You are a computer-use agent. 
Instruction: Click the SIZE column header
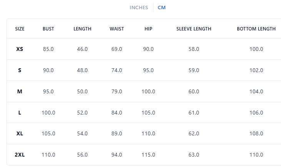pyautogui.click(x=20, y=29)
